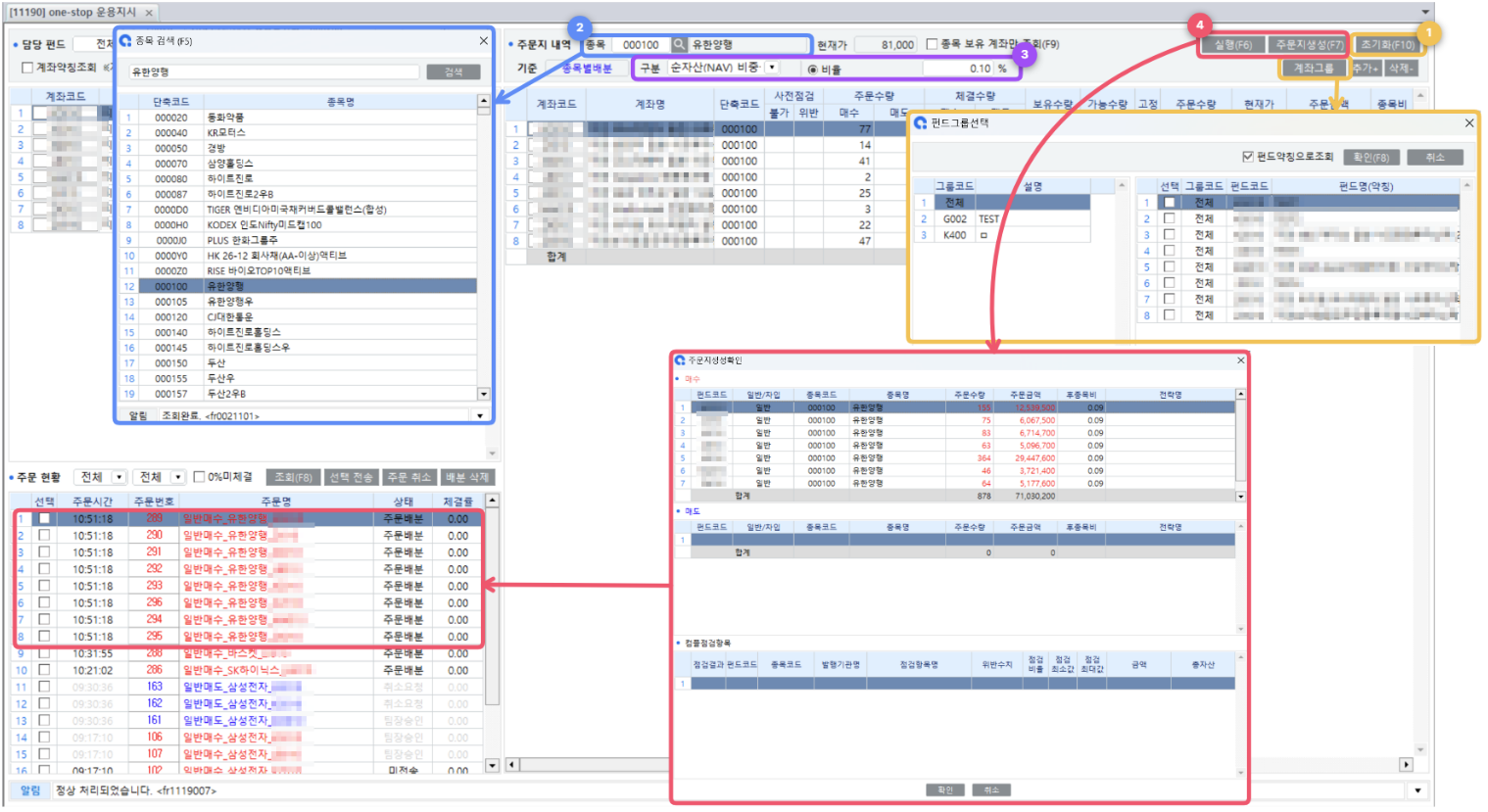Click the 계좌명 column header in 주문지 내역
1488x812 pixels.
pyautogui.click(x=649, y=104)
